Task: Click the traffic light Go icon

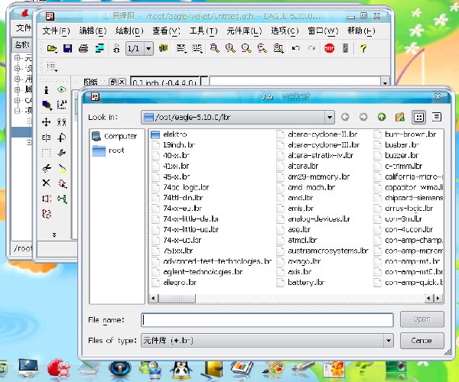Action: tap(346, 48)
